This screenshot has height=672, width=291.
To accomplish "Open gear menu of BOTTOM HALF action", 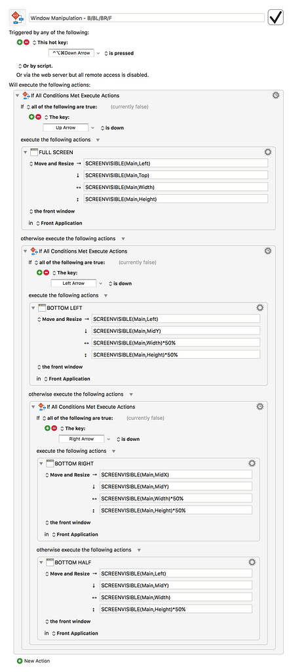I will coord(252,562).
